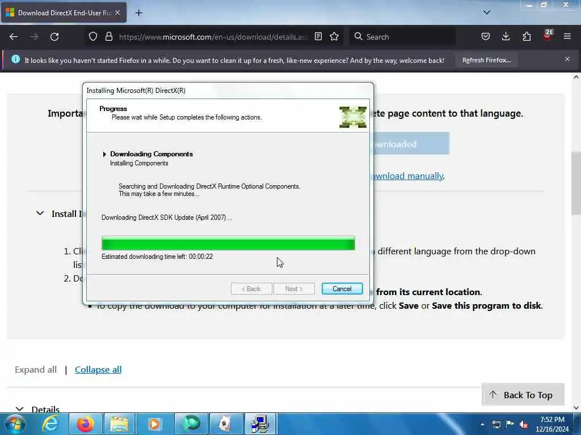Open the Firefox hamburger menu

pos(567,37)
